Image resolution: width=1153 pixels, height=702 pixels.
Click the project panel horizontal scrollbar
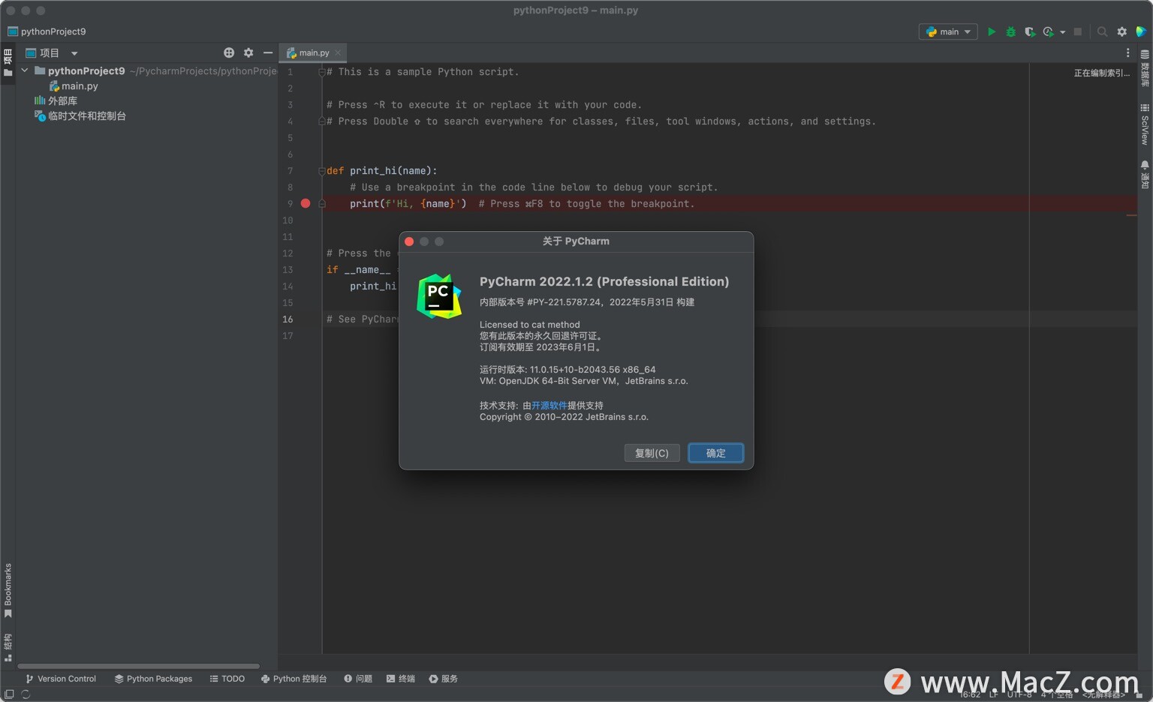coord(138,666)
